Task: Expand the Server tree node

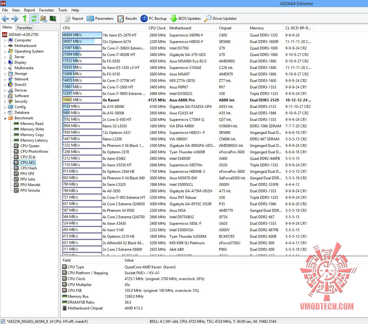Action: click(5, 57)
